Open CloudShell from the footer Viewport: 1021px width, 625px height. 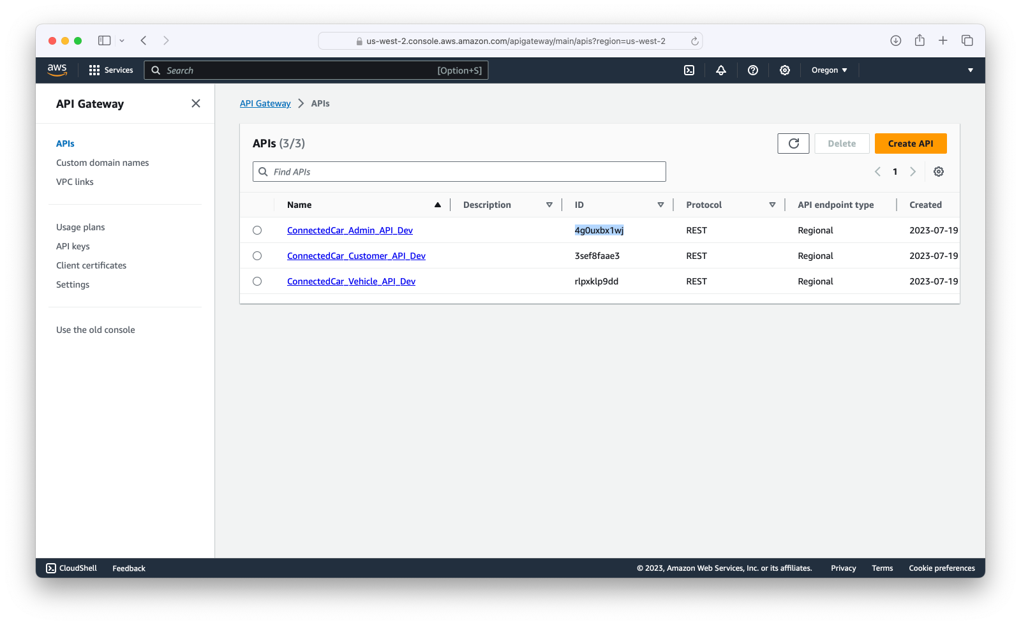pos(71,568)
